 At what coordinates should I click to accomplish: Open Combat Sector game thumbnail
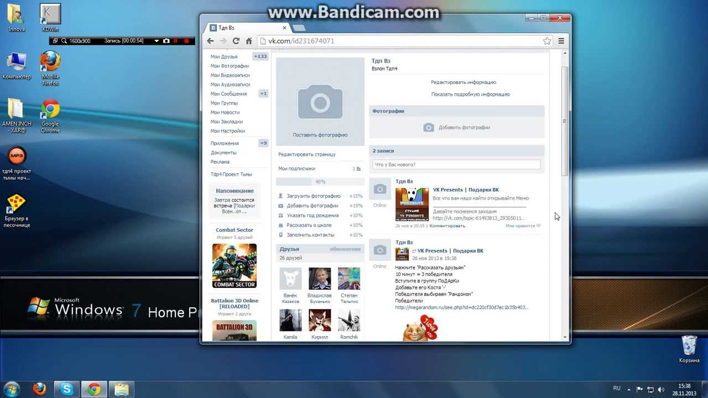tap(235, 266)
